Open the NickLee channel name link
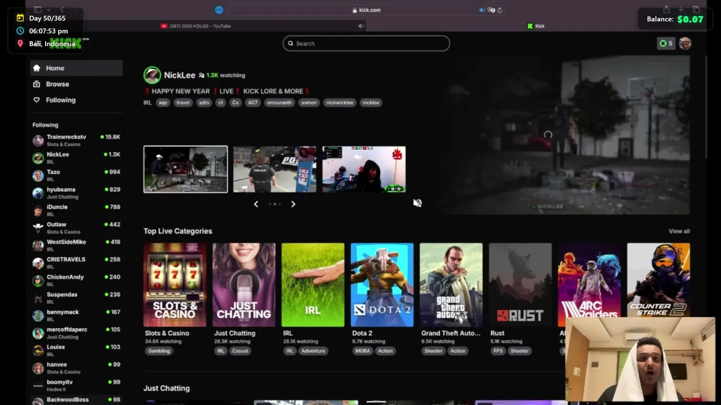 180,75
